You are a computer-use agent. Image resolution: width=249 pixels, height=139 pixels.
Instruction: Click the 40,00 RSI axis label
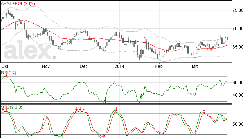click(x=238, y=95)
